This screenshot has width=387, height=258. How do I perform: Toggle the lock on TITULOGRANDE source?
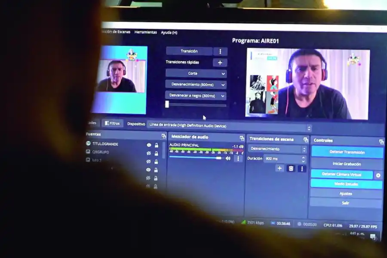pos(156,145)
